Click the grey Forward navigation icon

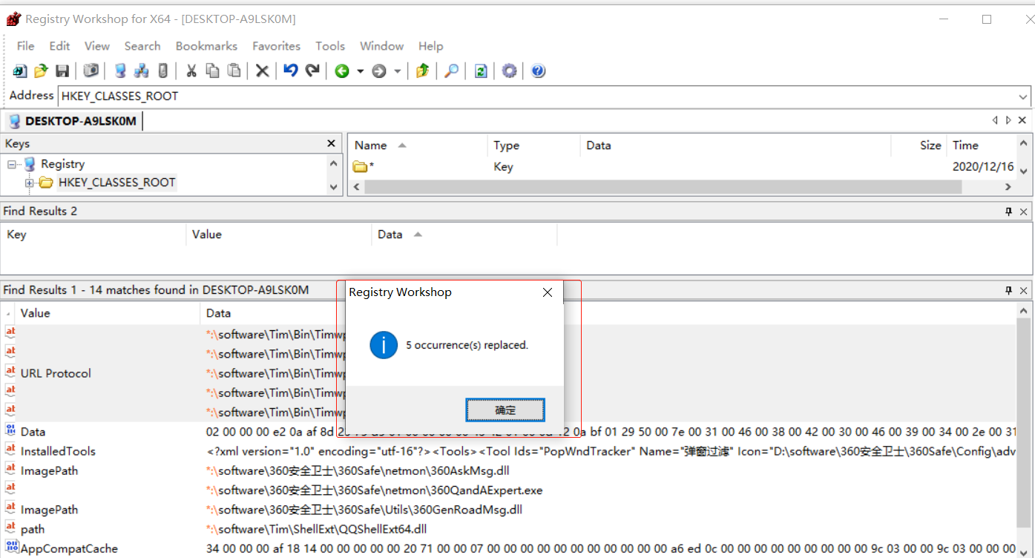pos(379,71)
